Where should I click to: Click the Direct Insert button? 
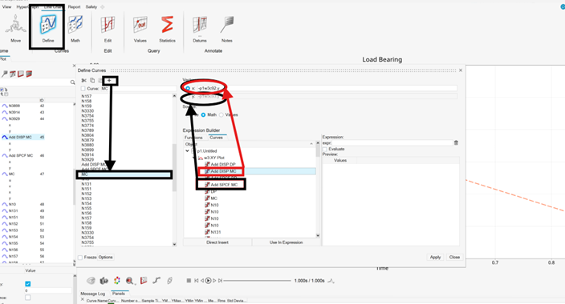pos(217,242)
